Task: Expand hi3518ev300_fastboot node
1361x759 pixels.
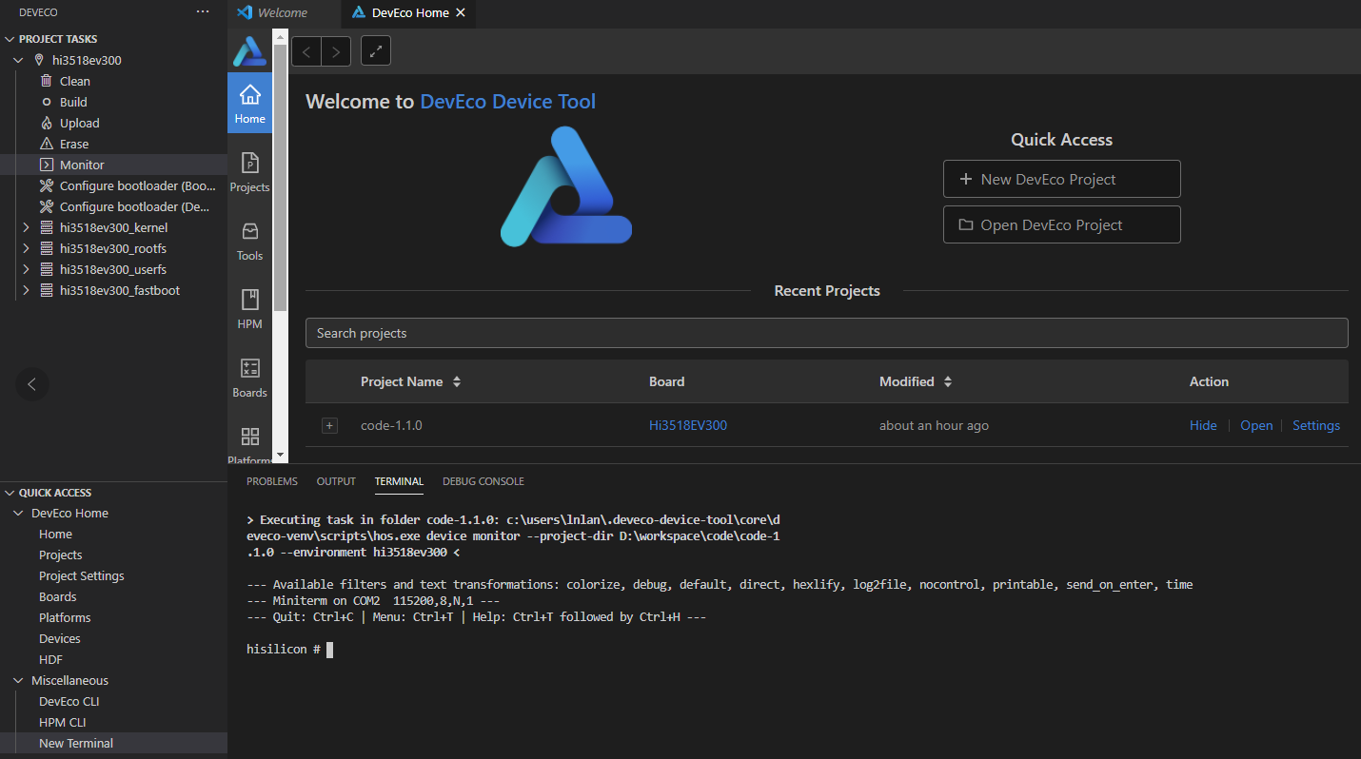Action: click(26, 290)
